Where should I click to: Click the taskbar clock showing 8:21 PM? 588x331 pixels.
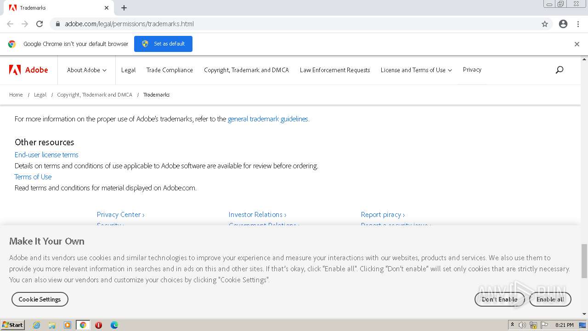tap(564, 325)
